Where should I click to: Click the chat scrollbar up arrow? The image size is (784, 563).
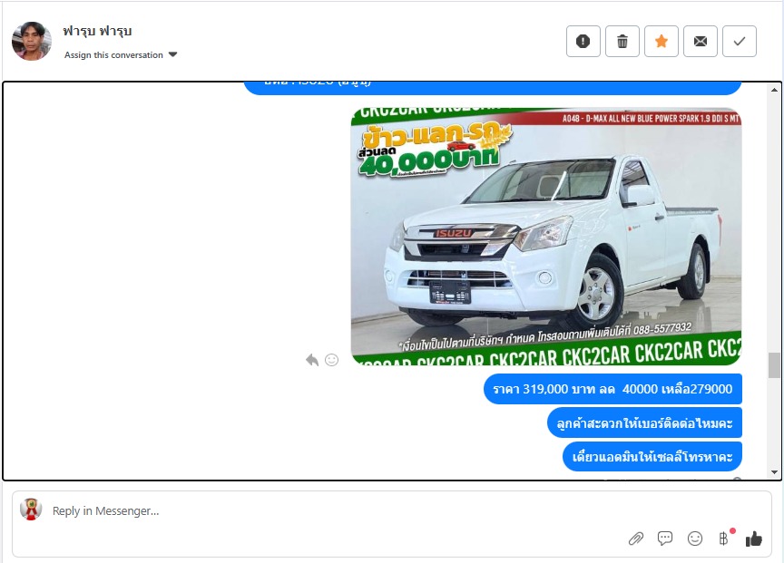(774, 90)
